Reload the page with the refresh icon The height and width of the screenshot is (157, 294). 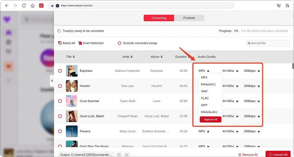pyautogui.click(x=24, y=5)
